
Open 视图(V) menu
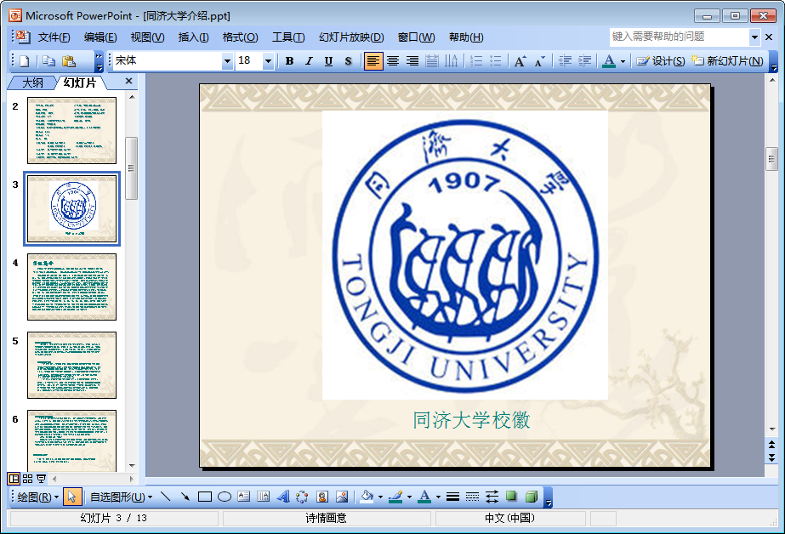147,37
